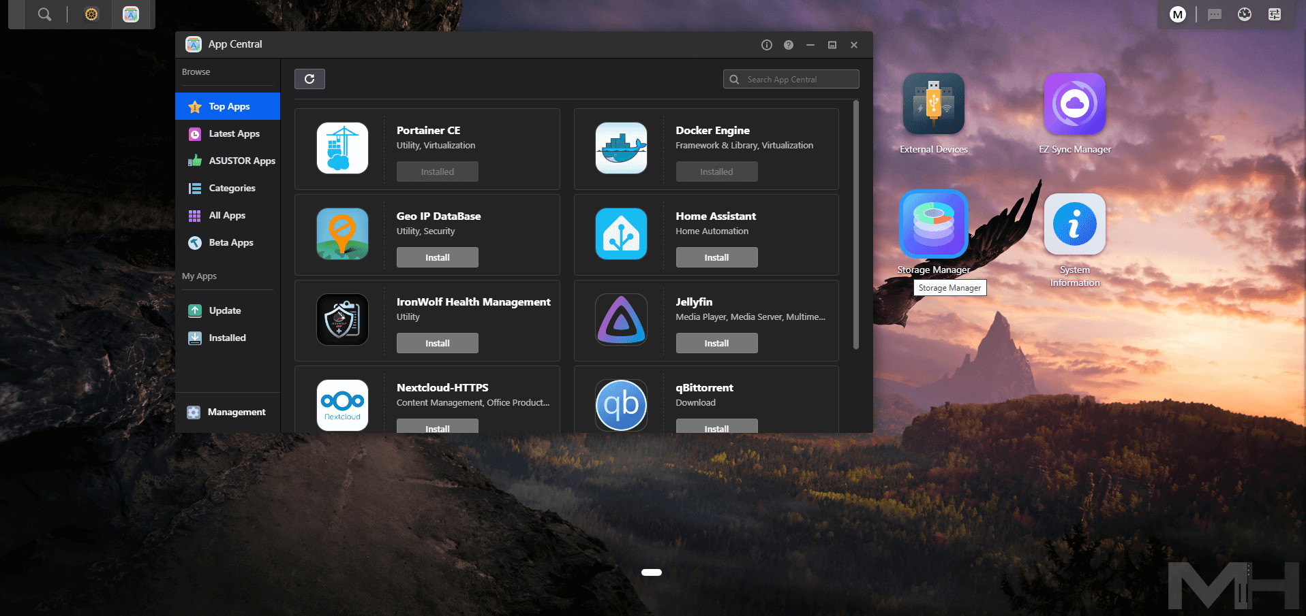Open the activity monitor top-bar icon
The width and height of the screenshot is (1306, 616).
tap(1245, 14)
